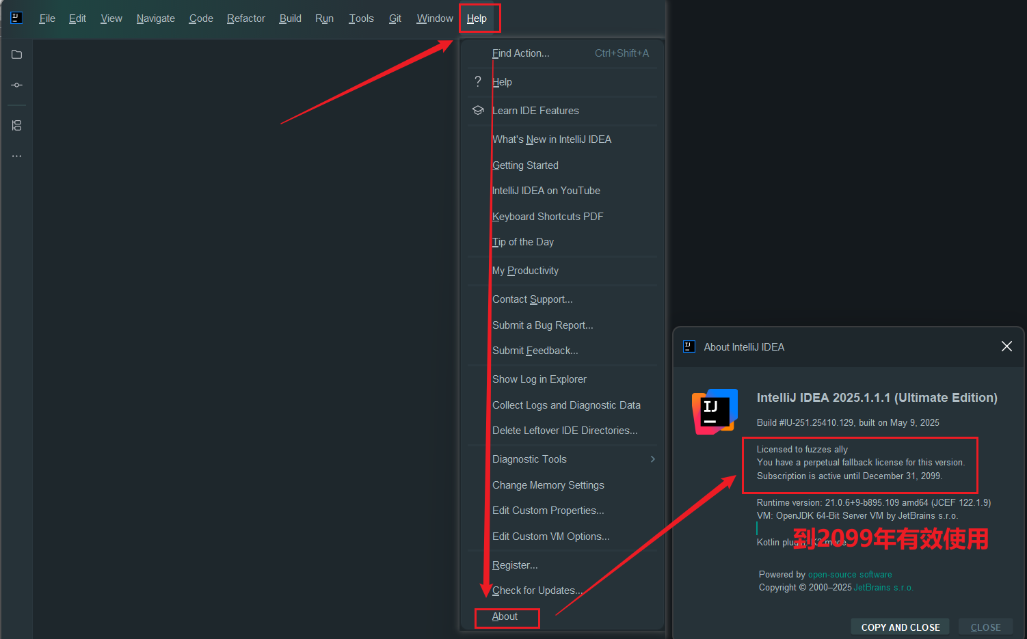Open Keyboard Shortcuts PDF

click(x=562, y=217)
